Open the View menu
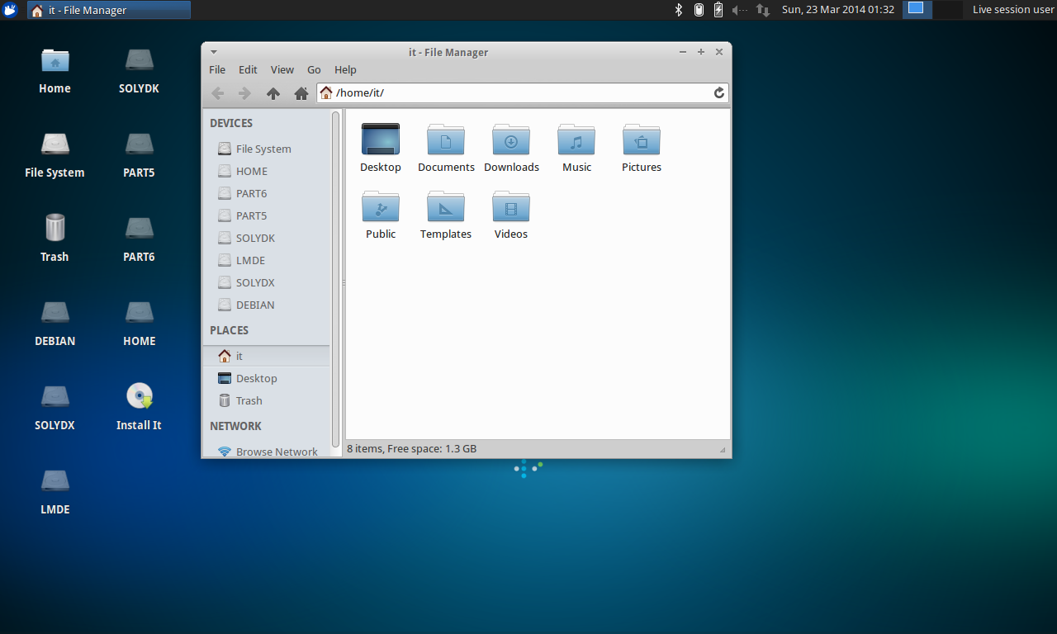This screenshot has width=1057, height=634. [x=282, y=70]
